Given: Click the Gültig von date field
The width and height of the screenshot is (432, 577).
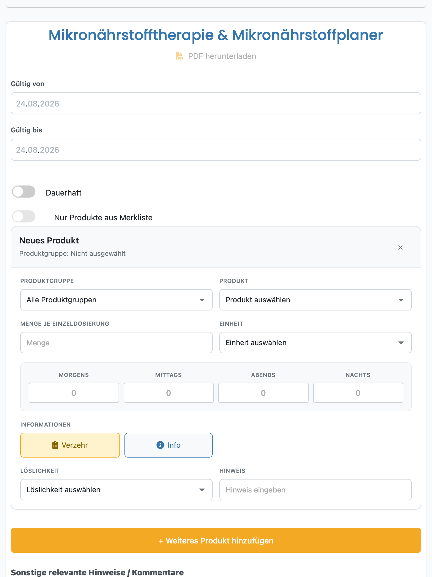Looking at the screenshot, I should [216, 103].
